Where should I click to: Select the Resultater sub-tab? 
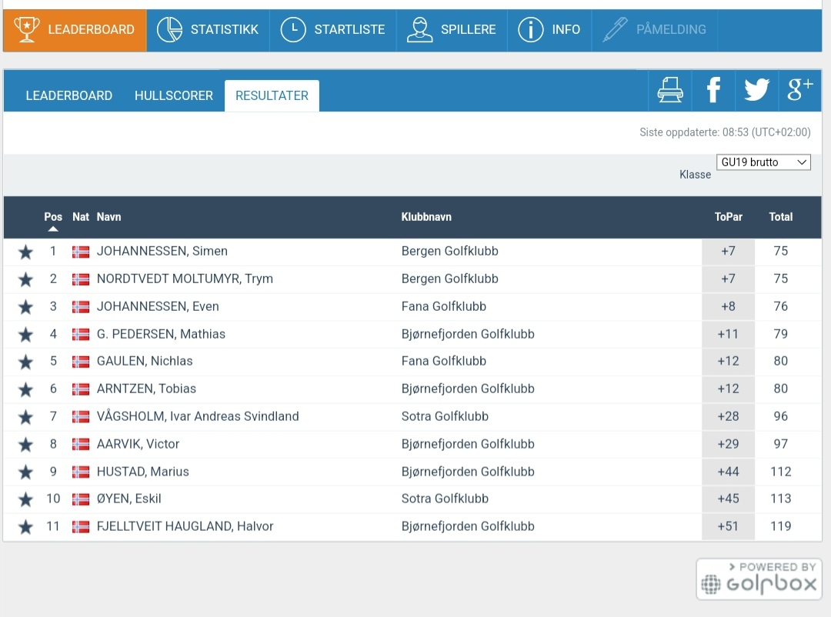(272, 96)
